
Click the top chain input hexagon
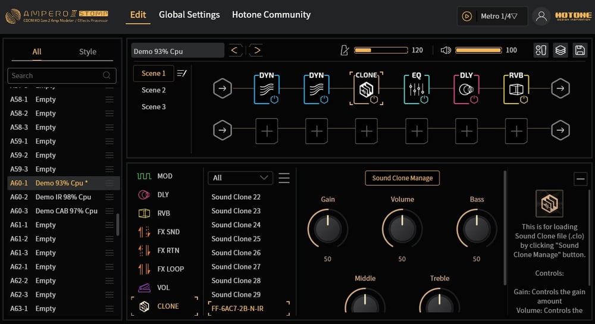[223, 89]
